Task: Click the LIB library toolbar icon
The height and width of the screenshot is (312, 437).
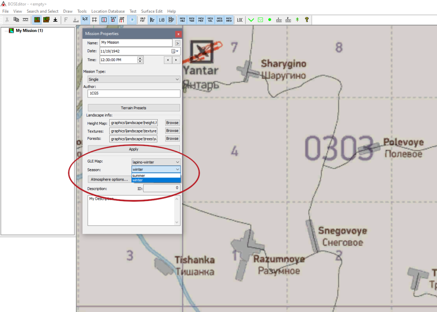Action: click(162, 20)
